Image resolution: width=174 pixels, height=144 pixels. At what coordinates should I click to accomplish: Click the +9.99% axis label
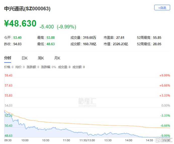[x=165, y=75]
